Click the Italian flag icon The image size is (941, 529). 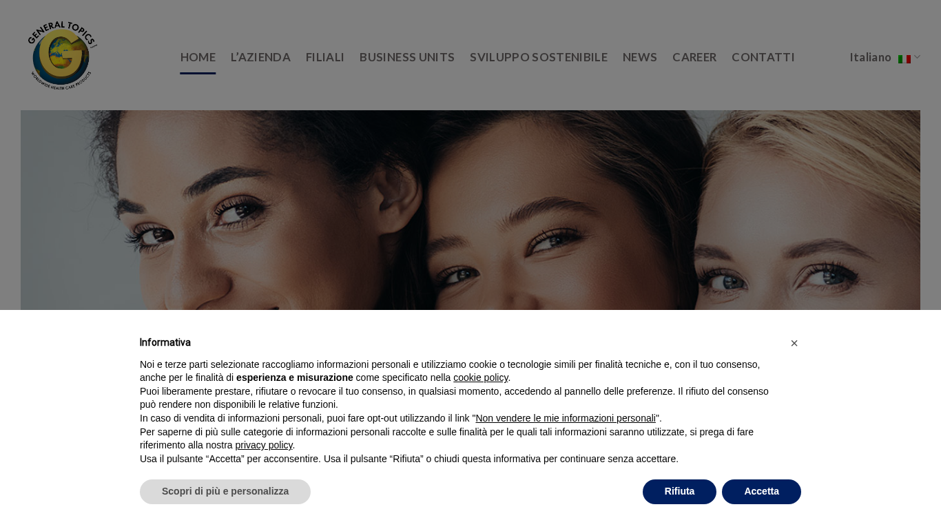904,59
